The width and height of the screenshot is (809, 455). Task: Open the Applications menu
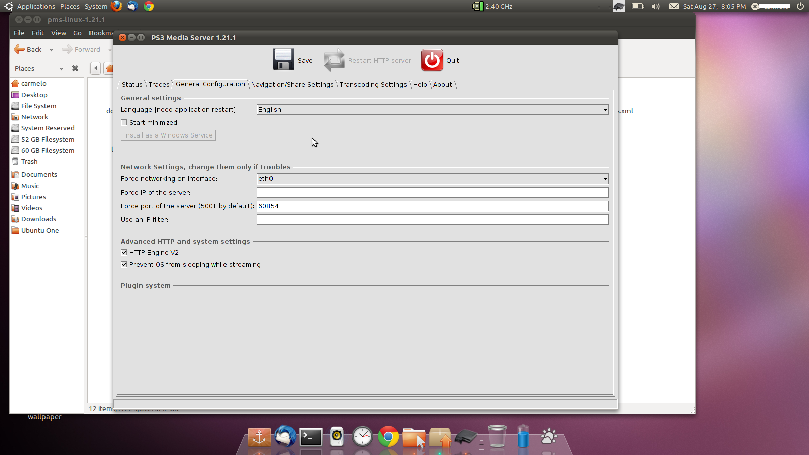[36, 6]
